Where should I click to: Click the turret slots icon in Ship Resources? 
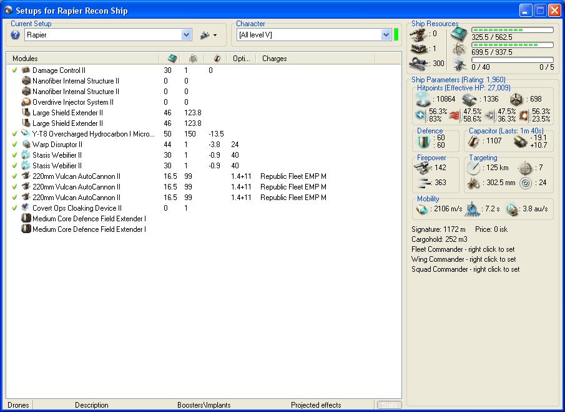(x=418, y=34)
